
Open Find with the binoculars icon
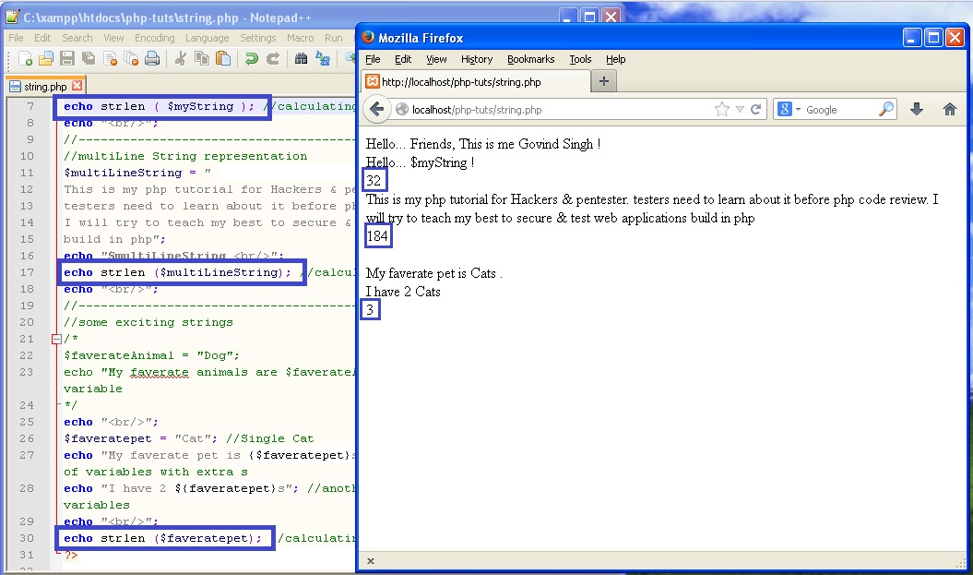click(x=301, y=58)
